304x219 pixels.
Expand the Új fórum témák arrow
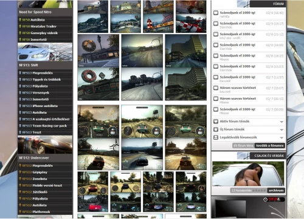click(x=282, y=130)
